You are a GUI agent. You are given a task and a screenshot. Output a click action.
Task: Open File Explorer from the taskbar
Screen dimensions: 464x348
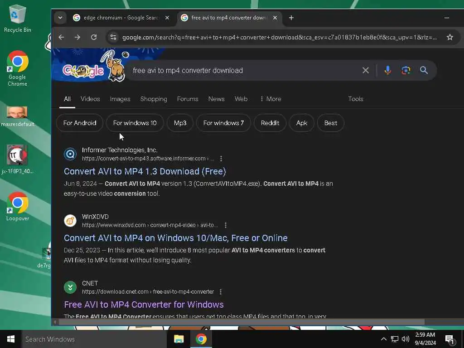(x=179, y=339)
